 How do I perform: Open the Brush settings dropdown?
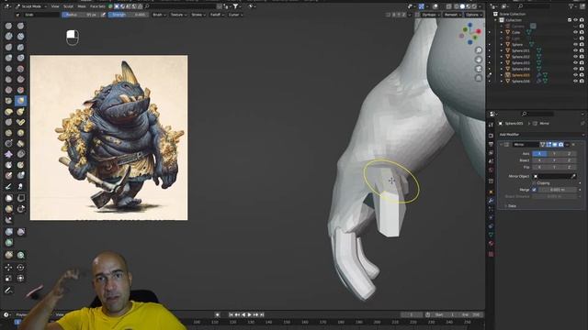pos(159,15)
